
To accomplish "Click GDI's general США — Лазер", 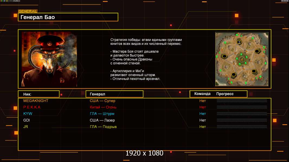I will pos(102,120).
